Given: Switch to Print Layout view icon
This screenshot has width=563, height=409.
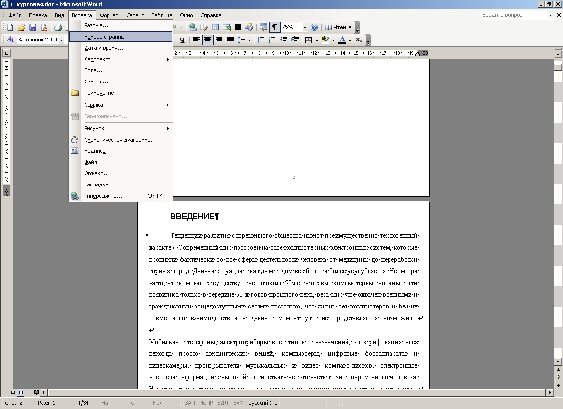Looking at the screenshot, I should click(21, 392).
